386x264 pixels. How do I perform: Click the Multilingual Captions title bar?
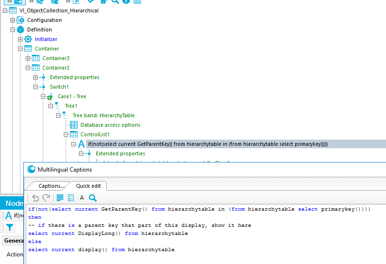point(205,170)
